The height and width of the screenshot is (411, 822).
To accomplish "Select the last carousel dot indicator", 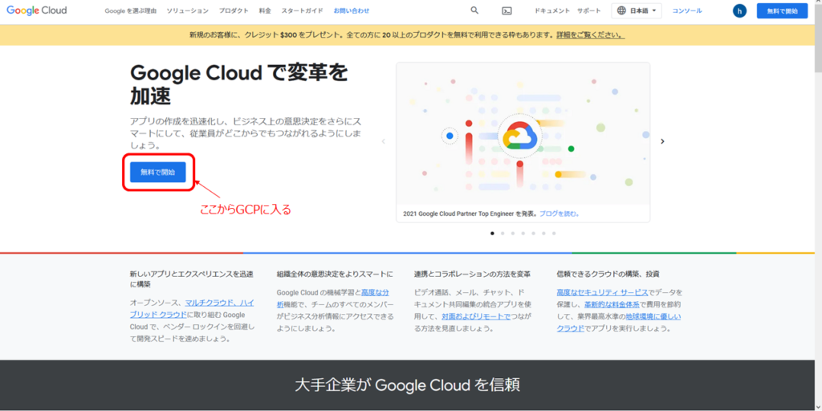I will pos(554,234).
